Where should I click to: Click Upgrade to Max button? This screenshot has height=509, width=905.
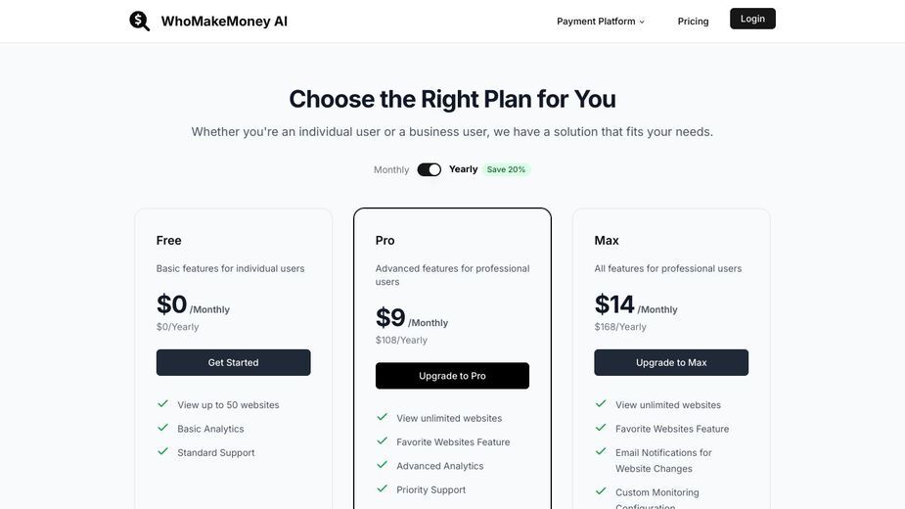click(671, 362)
